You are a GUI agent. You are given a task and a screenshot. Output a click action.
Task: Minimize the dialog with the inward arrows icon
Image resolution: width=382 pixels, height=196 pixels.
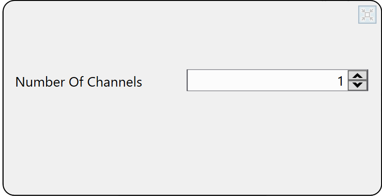click(x=367, y=15)
